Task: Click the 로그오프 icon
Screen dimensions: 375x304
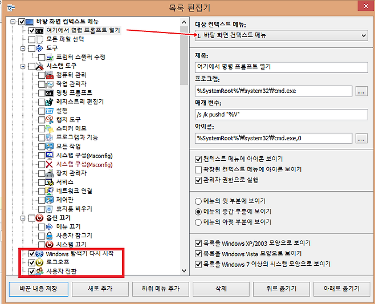Action: pyautogui.click(x=40, y=262)
